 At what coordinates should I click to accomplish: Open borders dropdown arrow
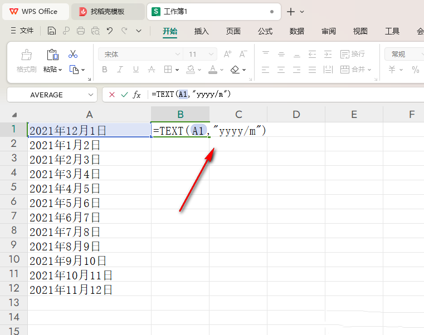pyautogui.click(x=177, y=70)
